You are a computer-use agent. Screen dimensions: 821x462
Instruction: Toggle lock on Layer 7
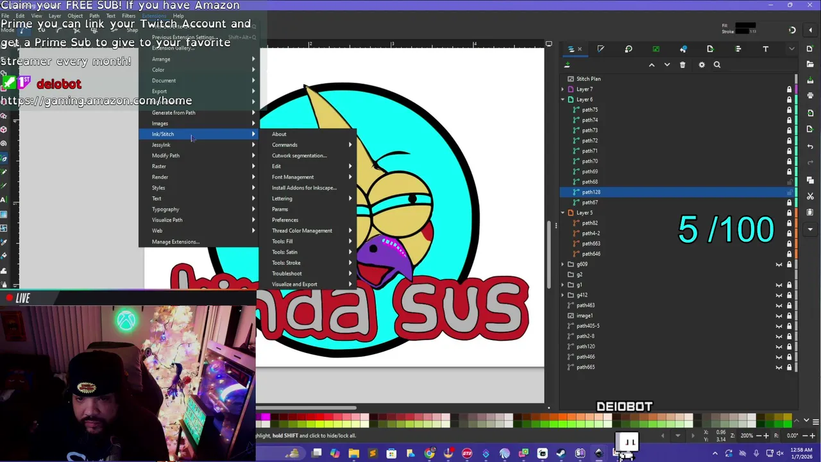click(790, 89)
